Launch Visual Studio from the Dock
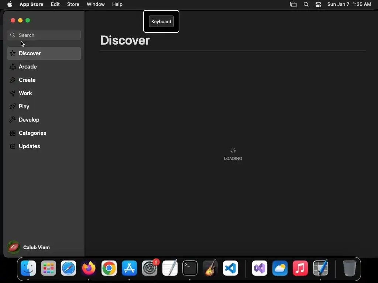 (260, 268)
